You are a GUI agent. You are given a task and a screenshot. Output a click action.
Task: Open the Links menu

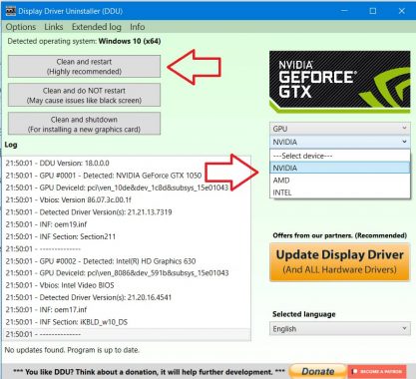click(54, 27)
